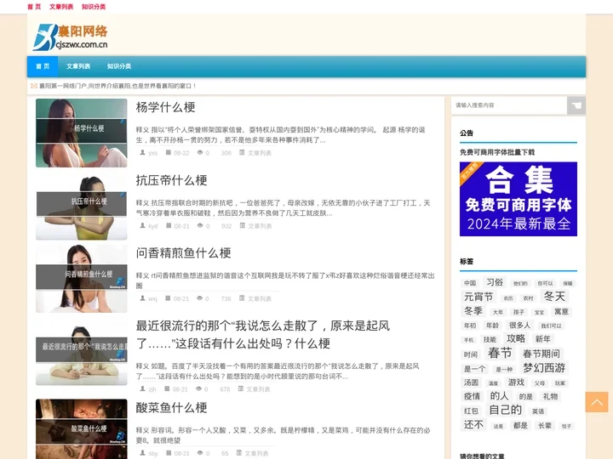Click the category icon in 抗压帝什么梗 row

(243, 225)
